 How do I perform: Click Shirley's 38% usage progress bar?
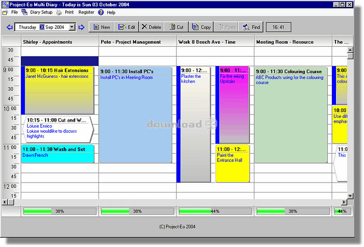[60, 211]
